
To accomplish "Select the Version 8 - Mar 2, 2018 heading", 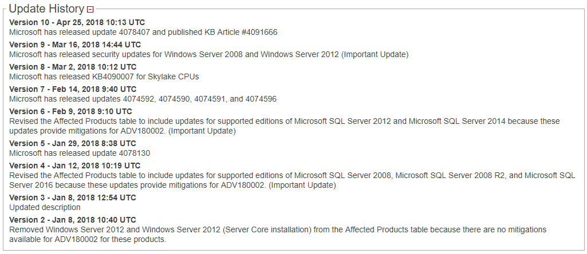I will click(x=73, y=67).
